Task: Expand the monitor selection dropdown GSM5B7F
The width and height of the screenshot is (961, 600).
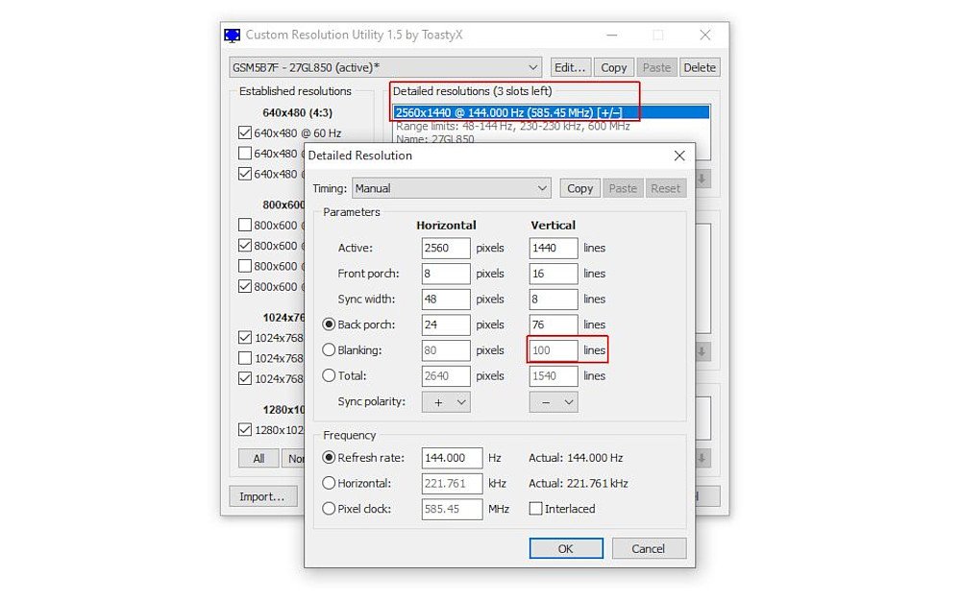Action: 385,67
